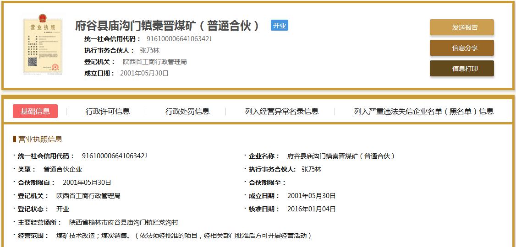Click the 信息打印 button
The height and width of the screenshot is (247, 516).
point(461,69)
